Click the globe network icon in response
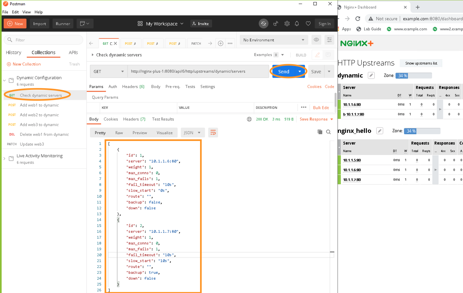 [x=249, y=119]
